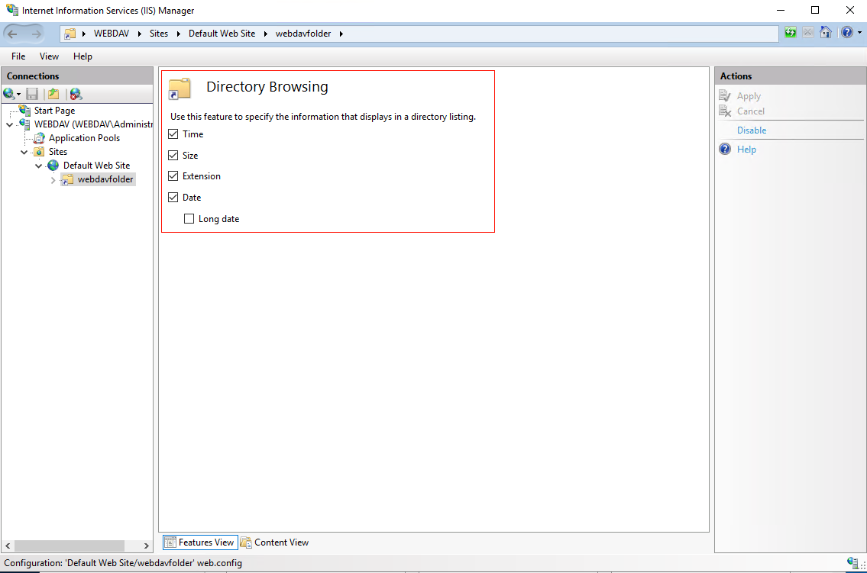Open the Help menu

tap(83, 56)
